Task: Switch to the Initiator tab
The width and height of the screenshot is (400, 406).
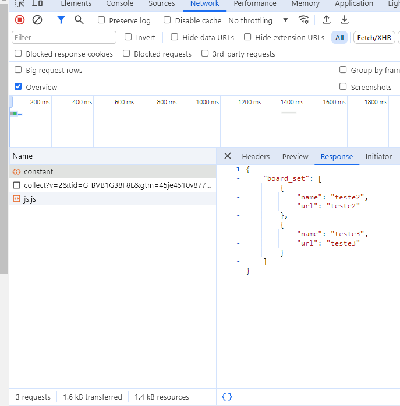Action: [378, 157]
